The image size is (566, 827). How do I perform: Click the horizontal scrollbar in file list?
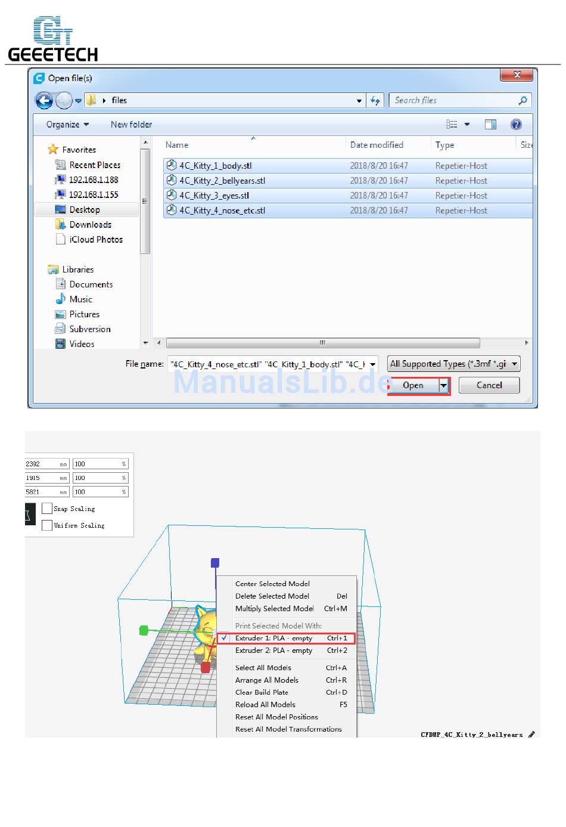click(322, 343)
